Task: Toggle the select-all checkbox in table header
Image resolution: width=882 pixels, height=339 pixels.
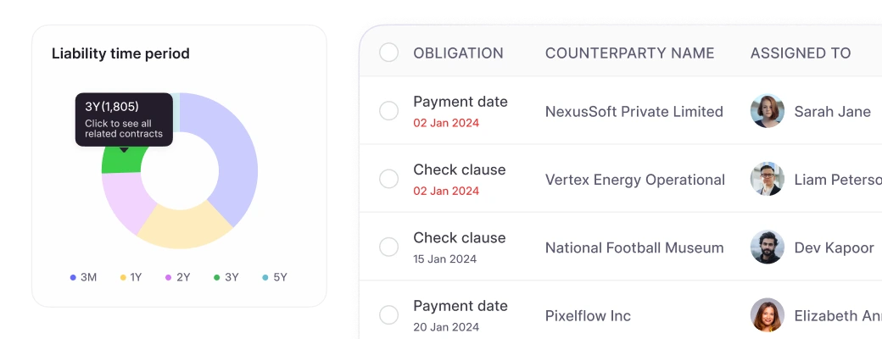Action: (388, 53)
